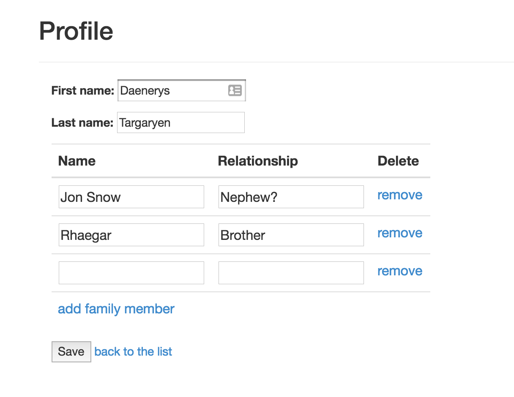Screen dimensions: 514x397
Task: Remove the Rhaegar family member row
Action: tap(399, 233)
